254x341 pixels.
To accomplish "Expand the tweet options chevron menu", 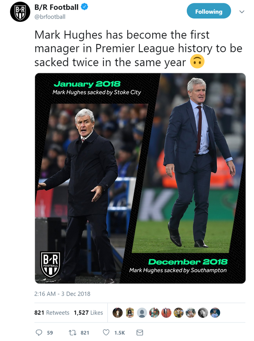I will 242,12.
